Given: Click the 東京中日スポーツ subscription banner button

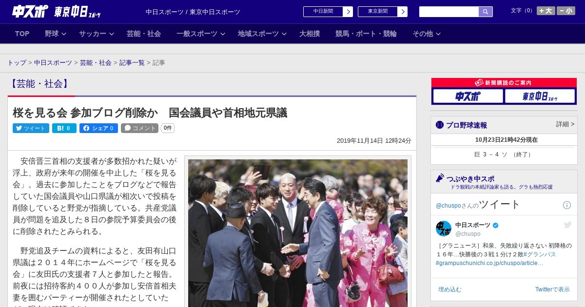Looking at the screenshot, I should click(x=540, y=96).
